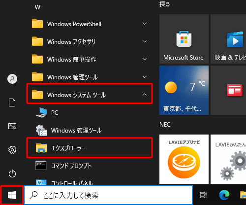Image resolution: width=246 pixels, height=205 pixels.
Task: Click in ここに入力して検索 search box
Action: click(108, 195)
